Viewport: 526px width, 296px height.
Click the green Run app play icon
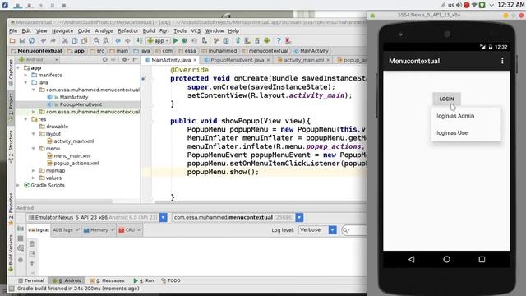175,41
